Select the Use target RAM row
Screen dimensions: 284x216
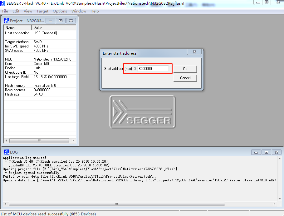click(40, 77)
